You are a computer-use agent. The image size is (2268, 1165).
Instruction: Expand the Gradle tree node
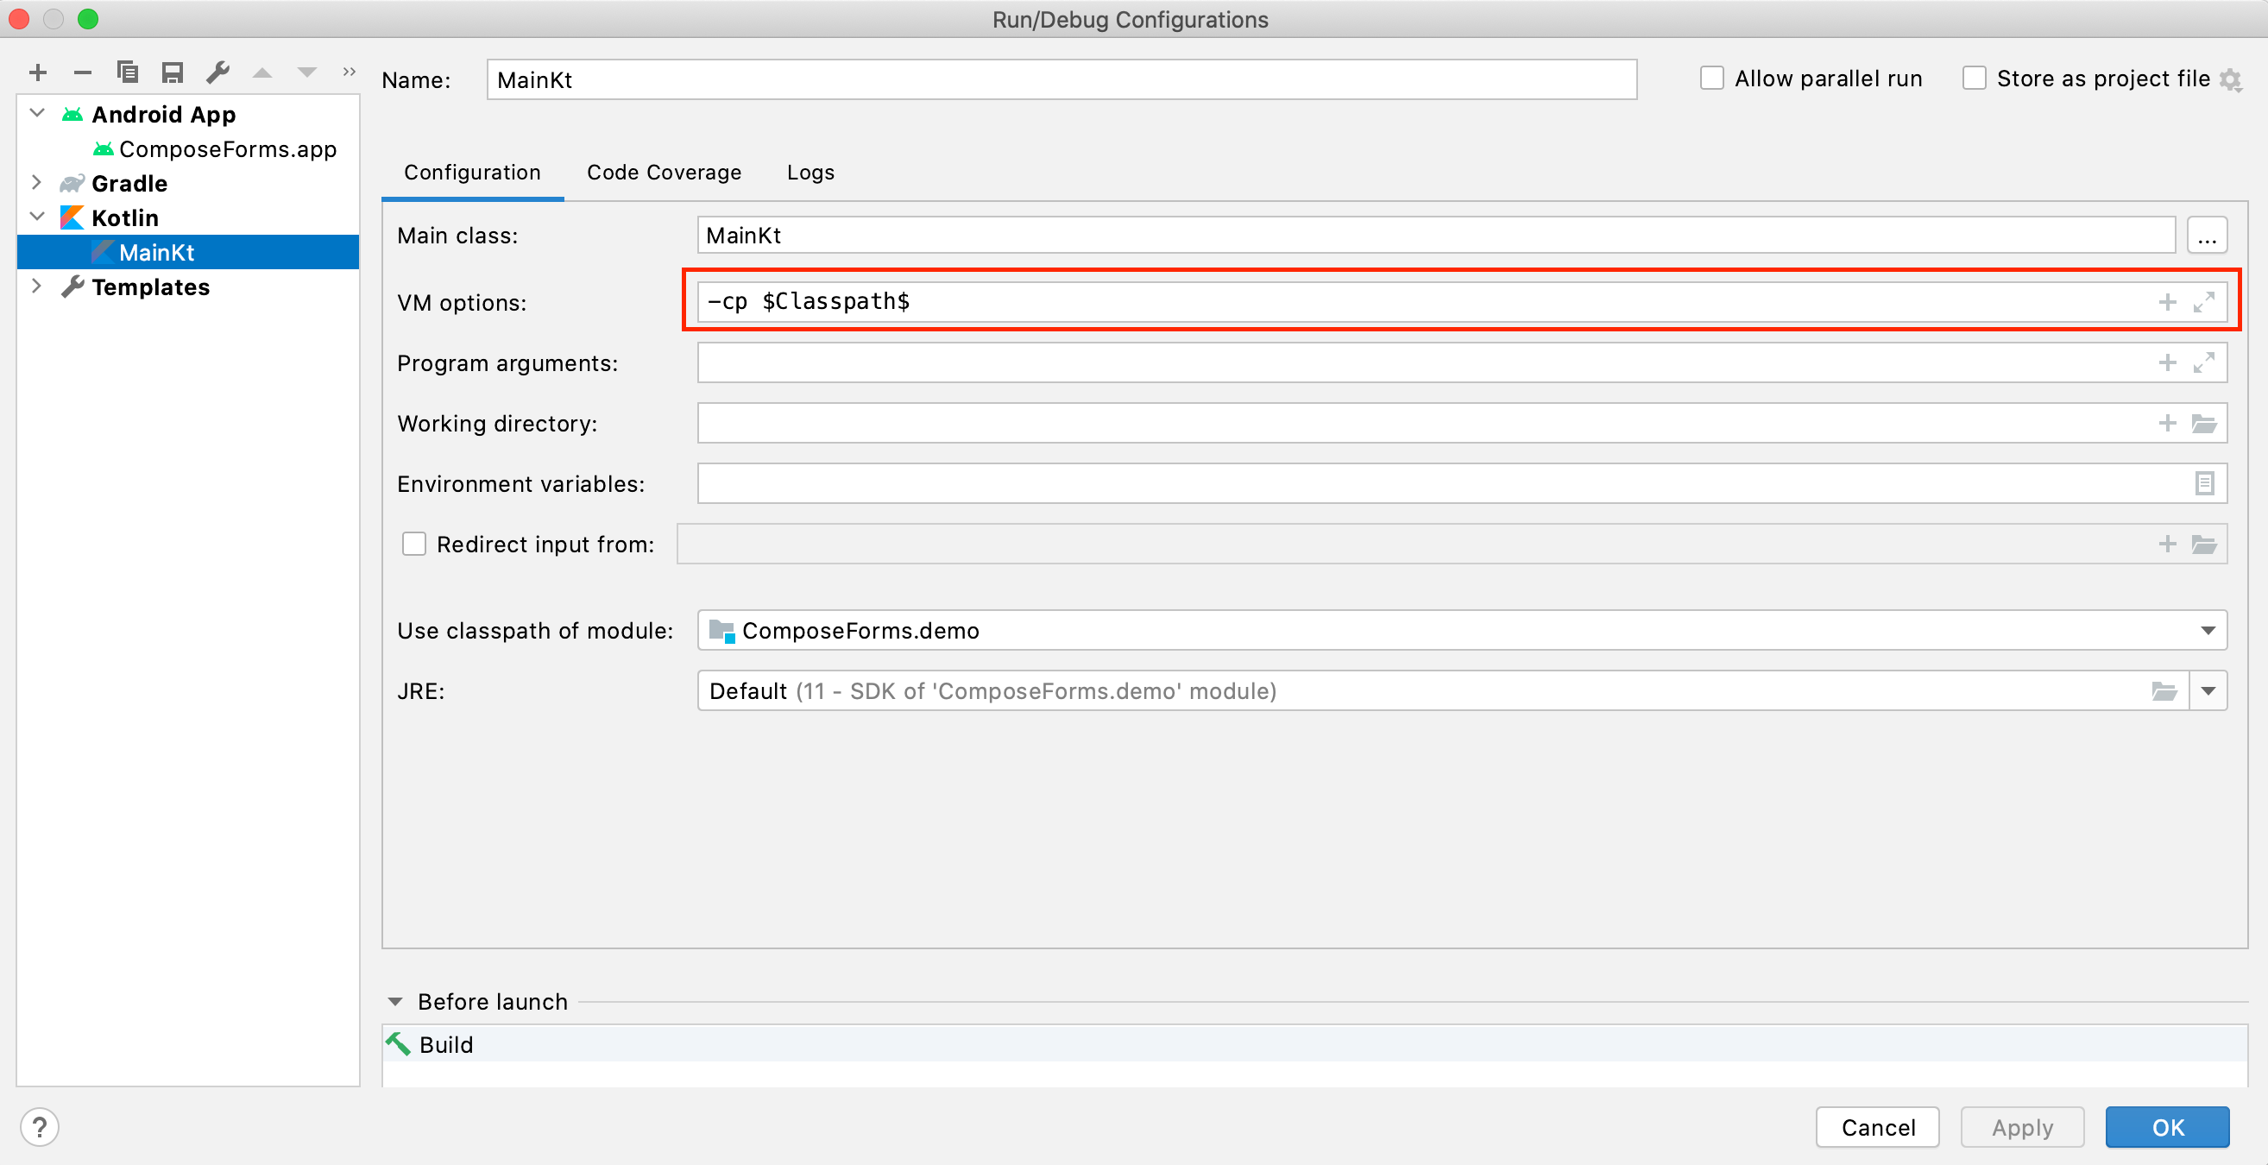36,183
